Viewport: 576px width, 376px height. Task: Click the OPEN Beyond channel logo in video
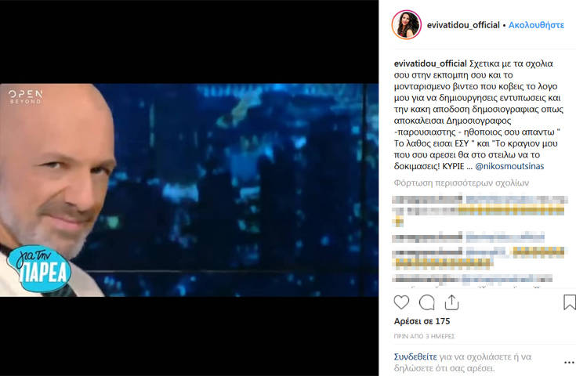point(25,96)
